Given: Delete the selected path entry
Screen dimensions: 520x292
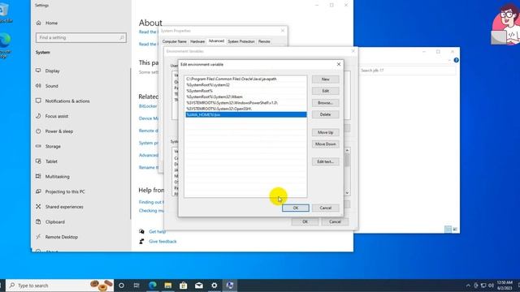Looking at the screenshot, I should point(325,114).
